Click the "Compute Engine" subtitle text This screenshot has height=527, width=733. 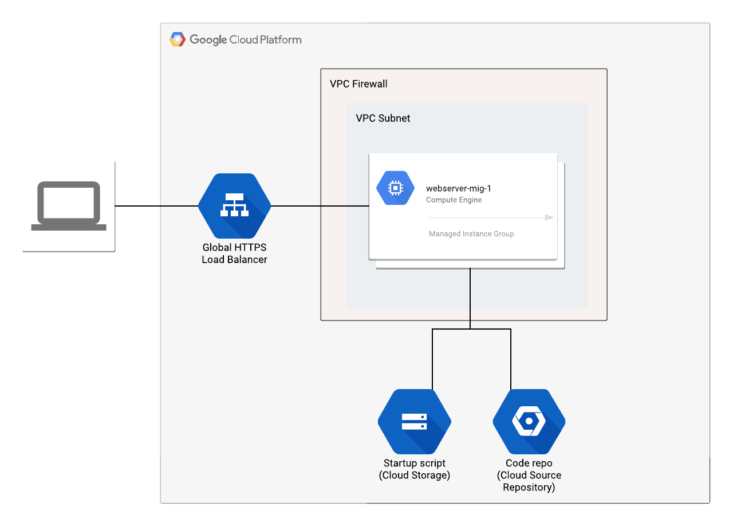coord(454,200)
